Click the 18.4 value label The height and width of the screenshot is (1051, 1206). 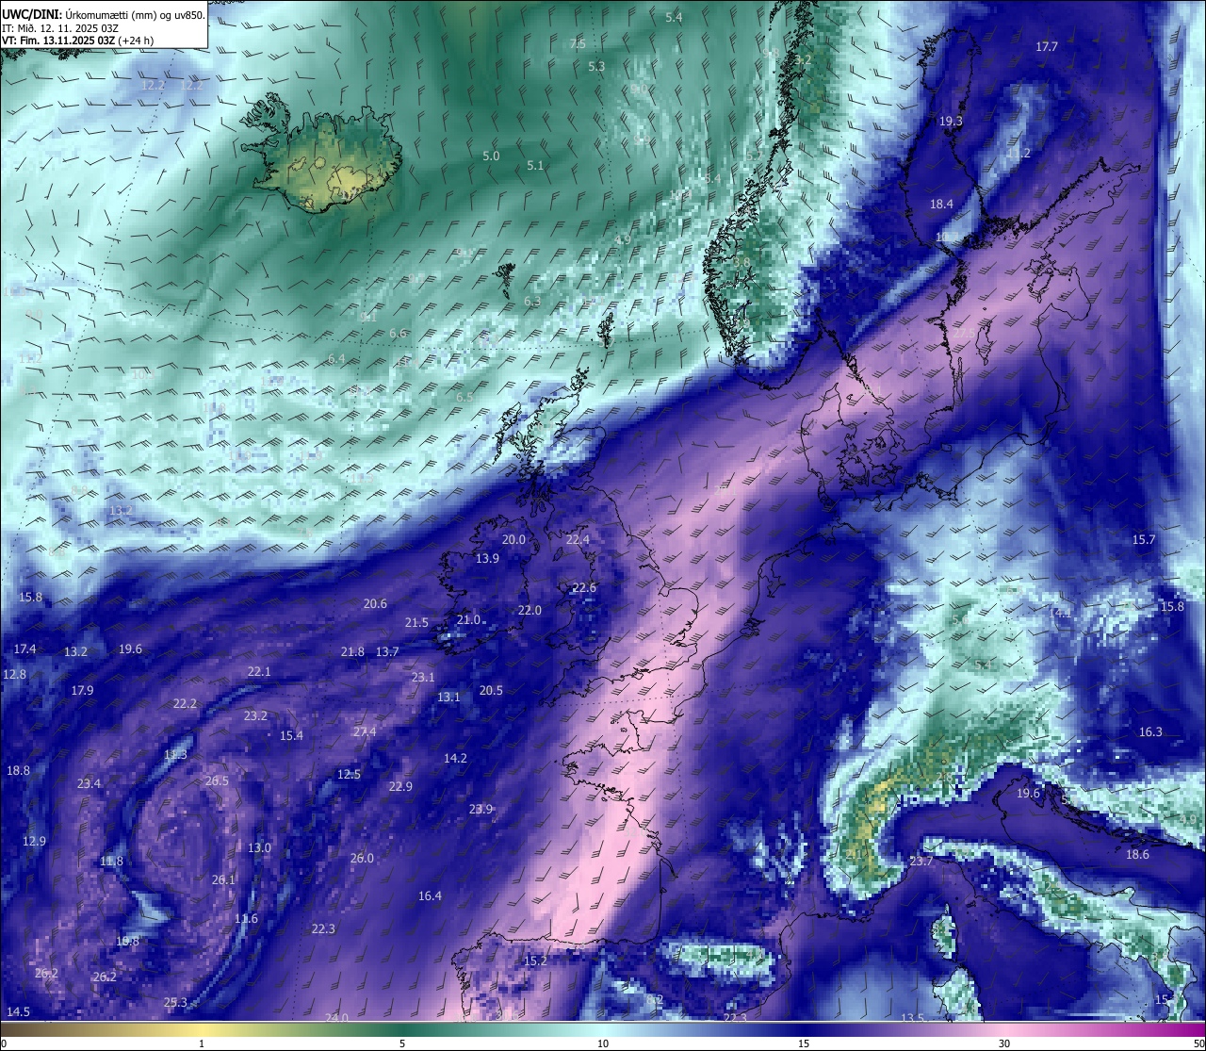click(x=941, y=204)
